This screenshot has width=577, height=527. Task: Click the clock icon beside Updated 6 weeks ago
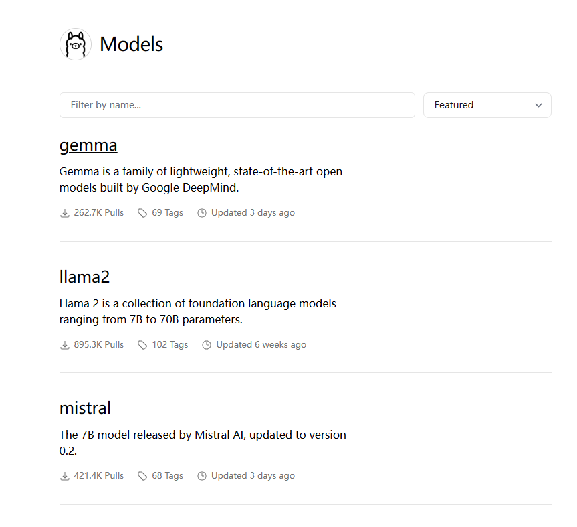[x=207, y=345]
